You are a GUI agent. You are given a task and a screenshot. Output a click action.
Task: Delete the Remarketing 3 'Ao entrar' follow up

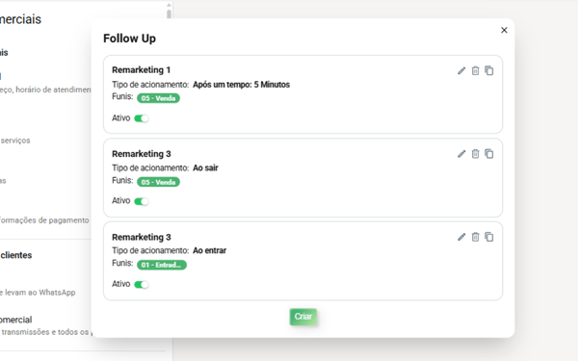(476, 237)
